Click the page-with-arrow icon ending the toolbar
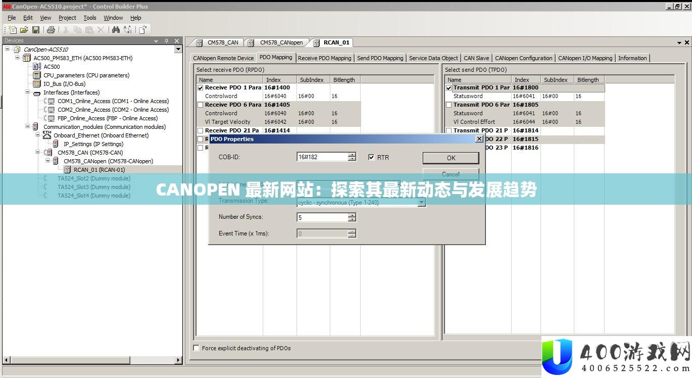Screen dimensions: 692x378 143,30
